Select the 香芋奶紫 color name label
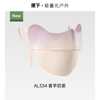100x100 pixels. pyautogui.click(x=57, y=86)
